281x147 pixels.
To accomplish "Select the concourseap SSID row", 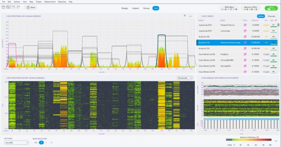I will tap(237, 31).
